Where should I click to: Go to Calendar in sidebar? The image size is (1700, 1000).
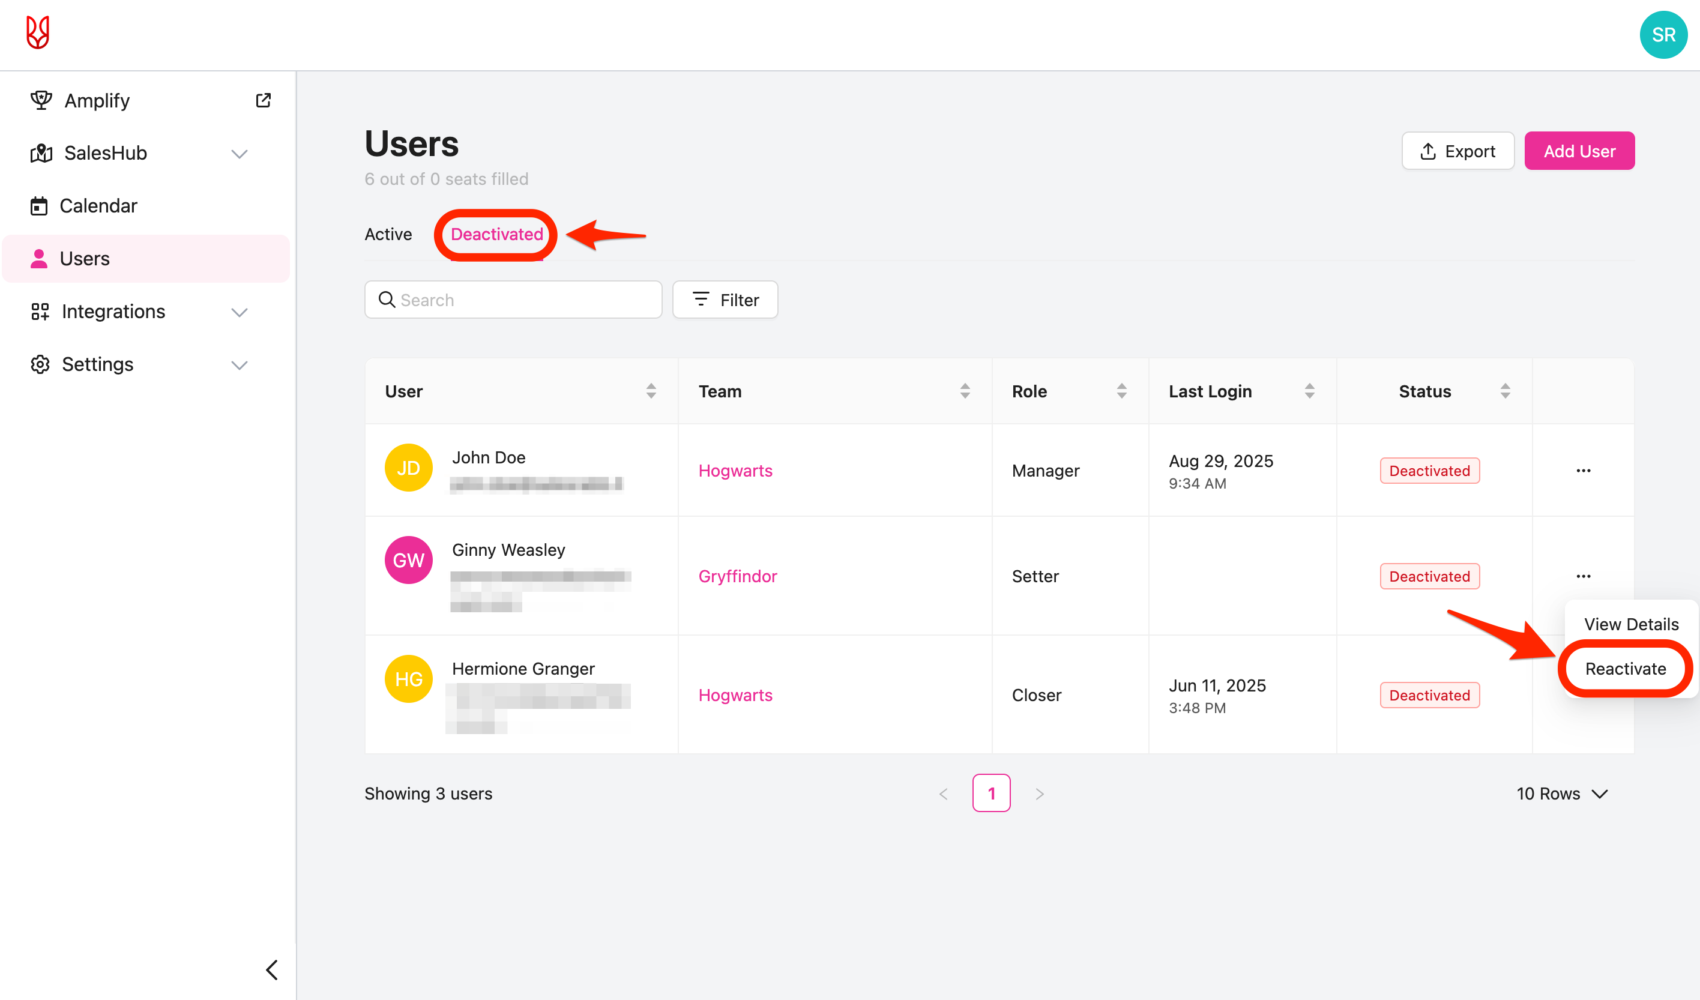point(98,206)
